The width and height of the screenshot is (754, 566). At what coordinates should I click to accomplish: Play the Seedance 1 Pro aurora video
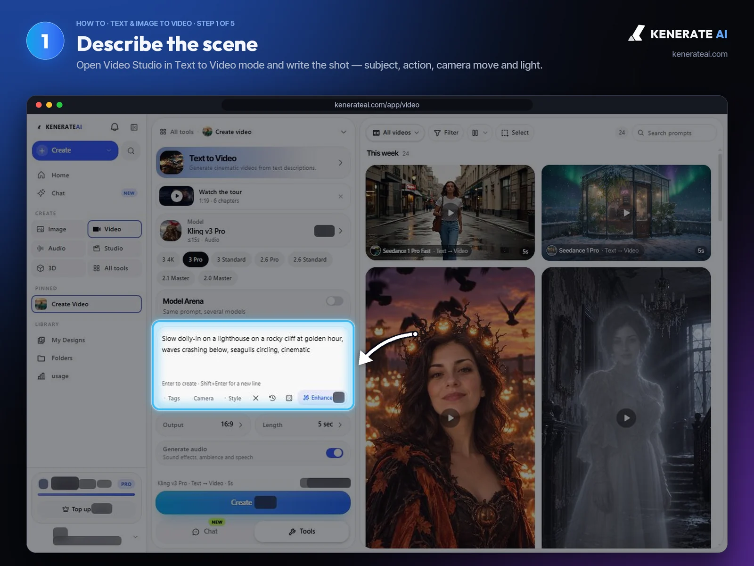[626, 213]
